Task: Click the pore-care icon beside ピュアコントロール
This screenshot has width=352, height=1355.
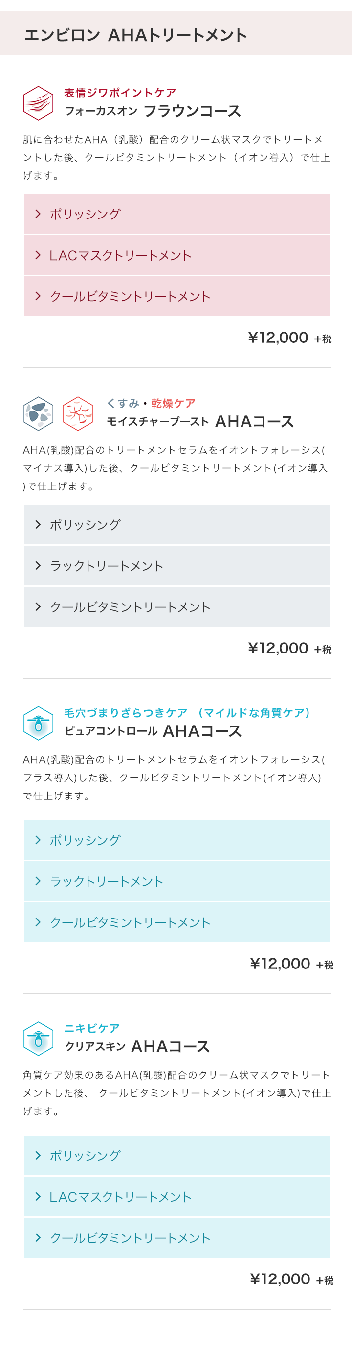Action: [38, 723]
